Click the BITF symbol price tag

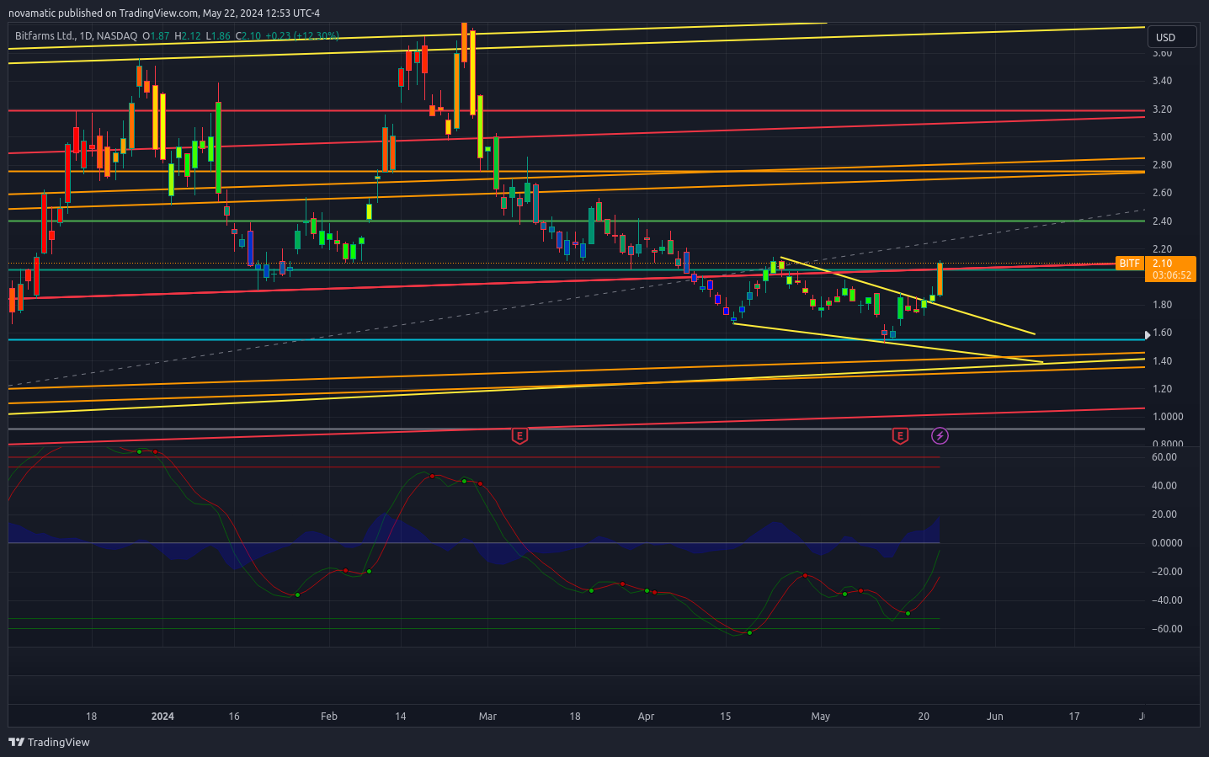[1130, 264]
